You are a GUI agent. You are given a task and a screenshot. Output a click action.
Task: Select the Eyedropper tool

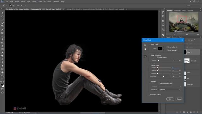(3, 29)
